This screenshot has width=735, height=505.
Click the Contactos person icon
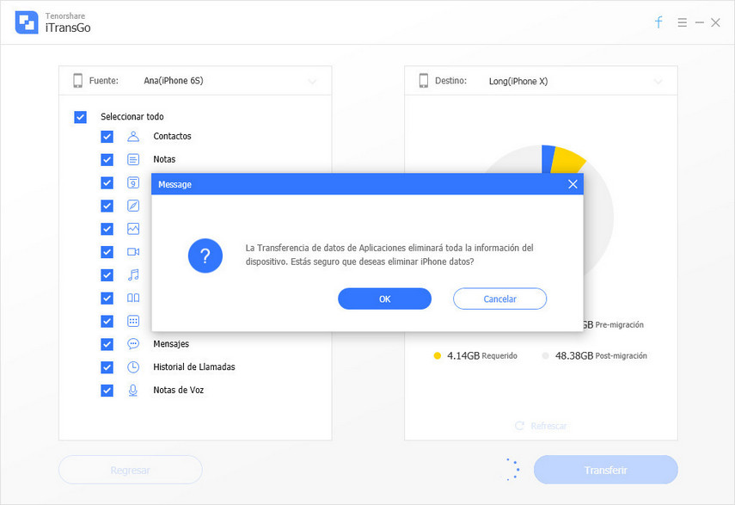tap(133, 137)
